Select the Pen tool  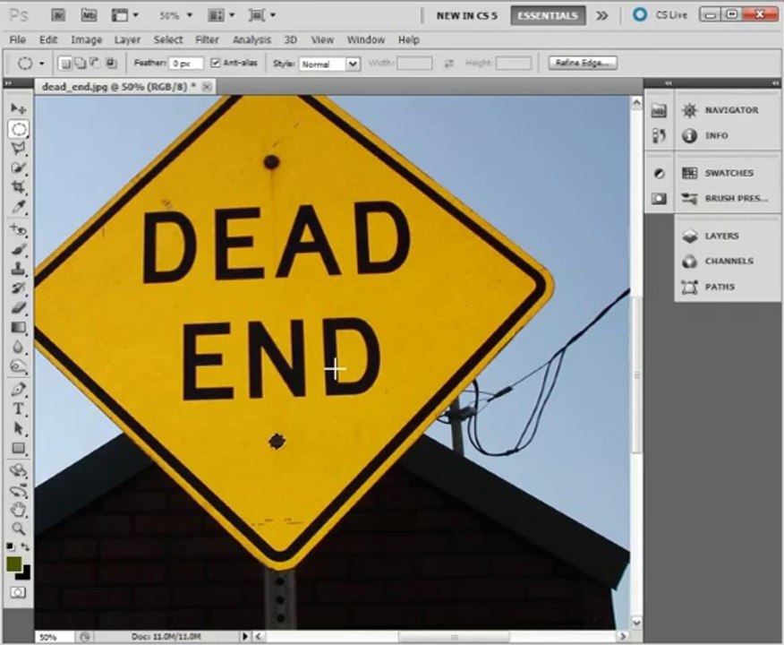(19, 390)
